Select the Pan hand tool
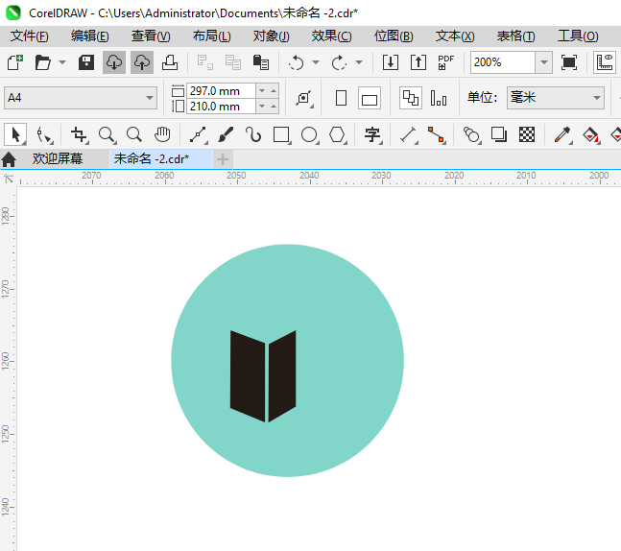The image size is (621, 551). tap(162, 134)
